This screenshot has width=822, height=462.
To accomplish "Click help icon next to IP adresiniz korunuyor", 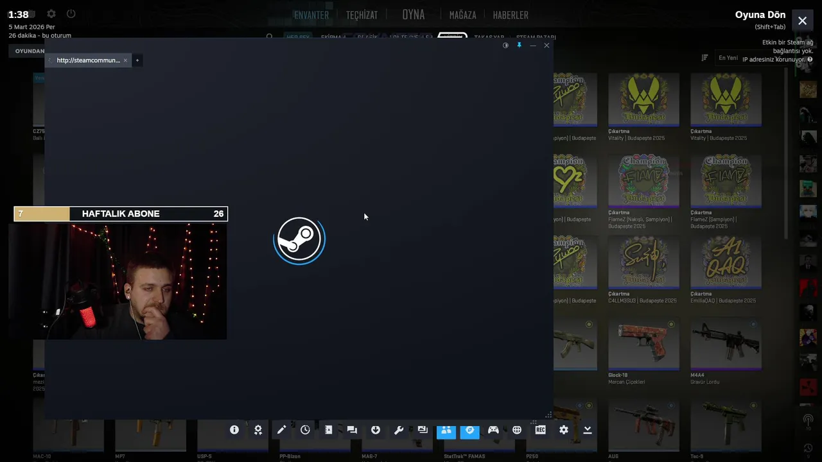I will point(810,60).
